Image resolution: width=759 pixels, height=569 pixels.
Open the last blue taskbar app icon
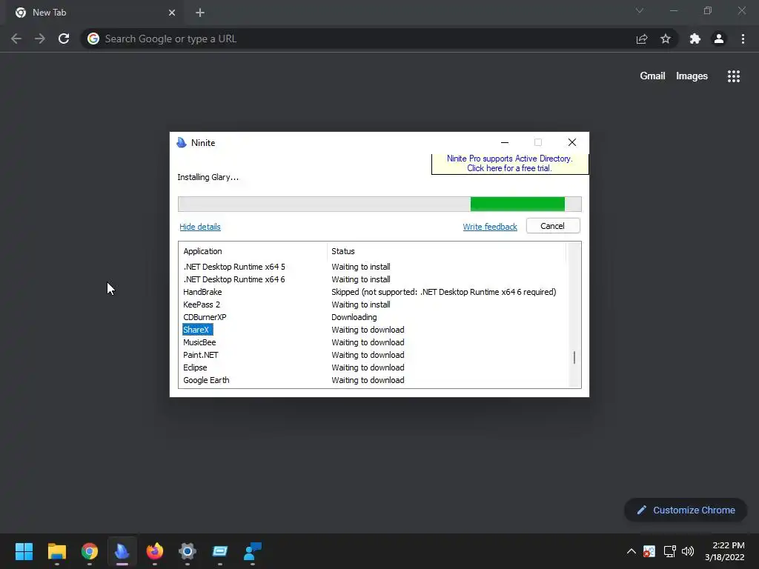coord(253,551)
